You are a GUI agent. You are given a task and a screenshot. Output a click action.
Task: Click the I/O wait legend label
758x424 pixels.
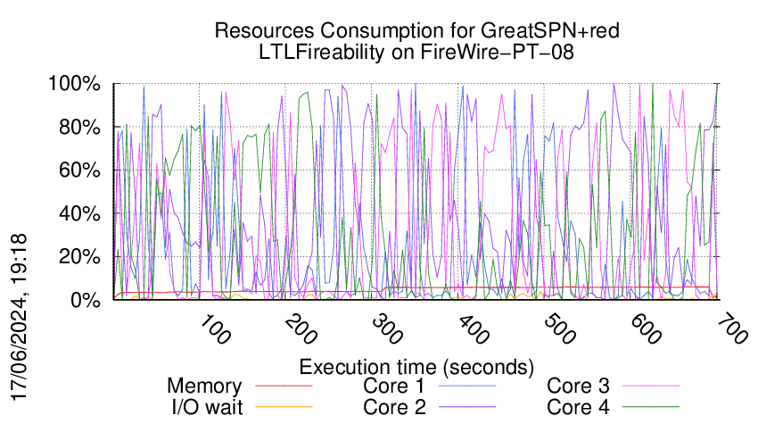point(207,407)
